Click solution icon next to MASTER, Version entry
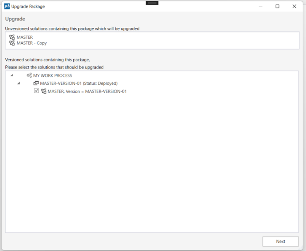 coord(44,91)
